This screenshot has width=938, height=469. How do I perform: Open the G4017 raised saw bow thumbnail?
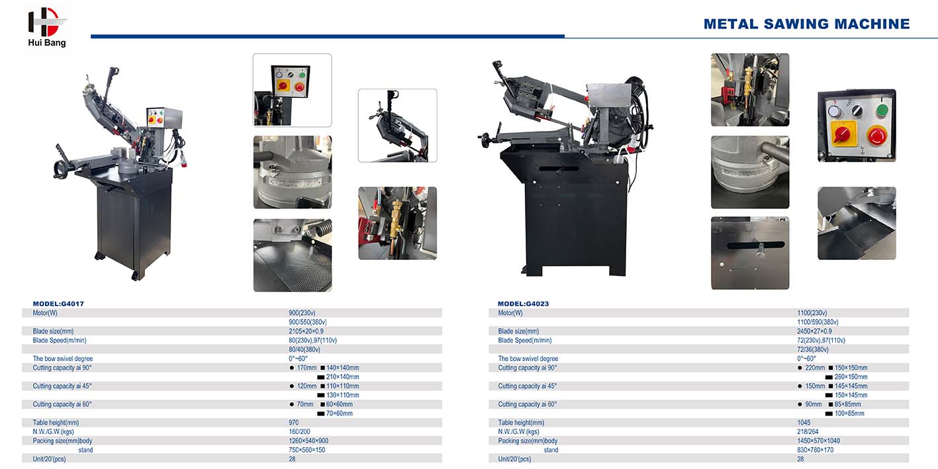point(397,126)
